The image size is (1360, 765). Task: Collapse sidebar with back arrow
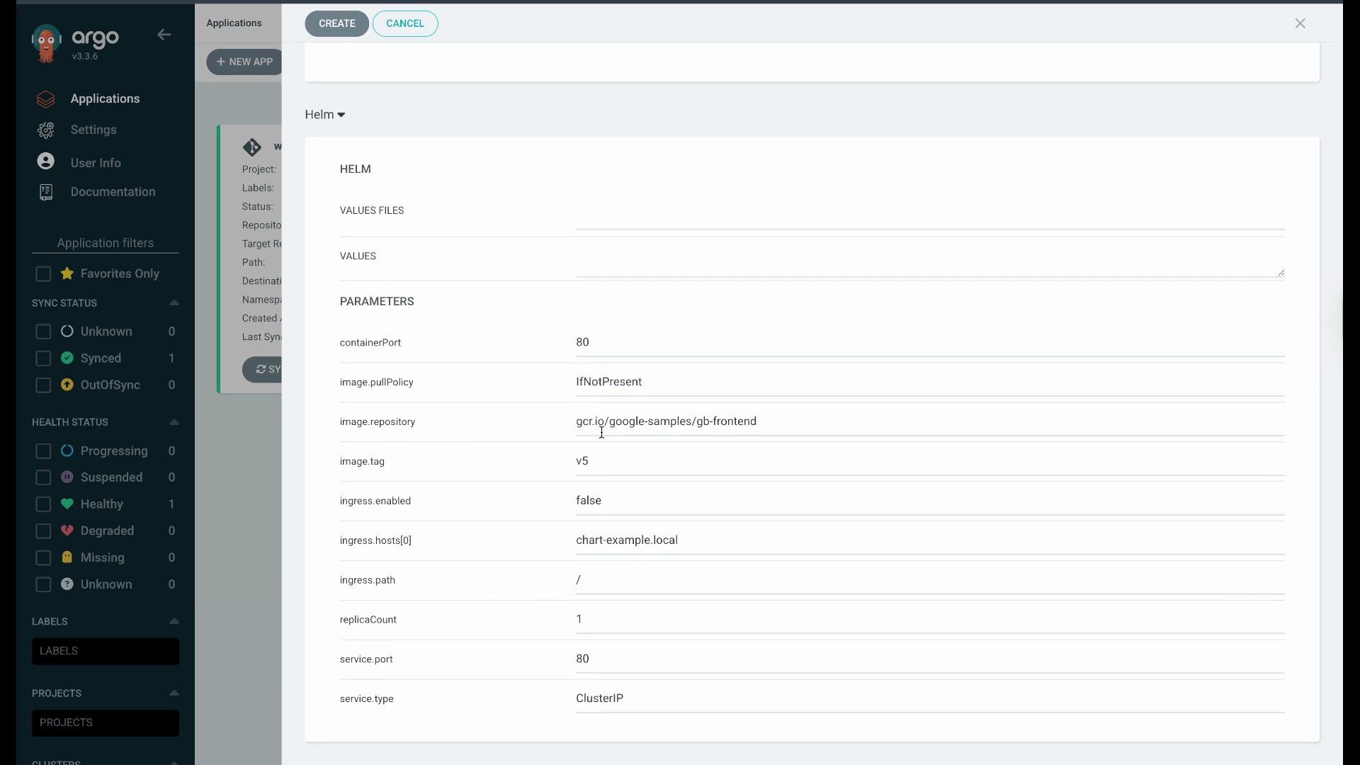[164, 35]
